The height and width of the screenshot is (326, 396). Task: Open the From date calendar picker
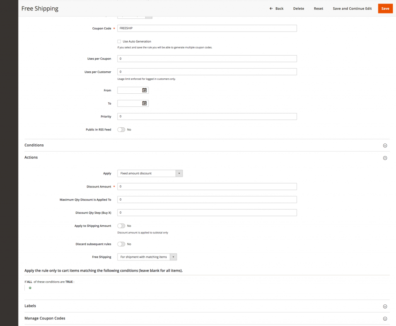144,90
